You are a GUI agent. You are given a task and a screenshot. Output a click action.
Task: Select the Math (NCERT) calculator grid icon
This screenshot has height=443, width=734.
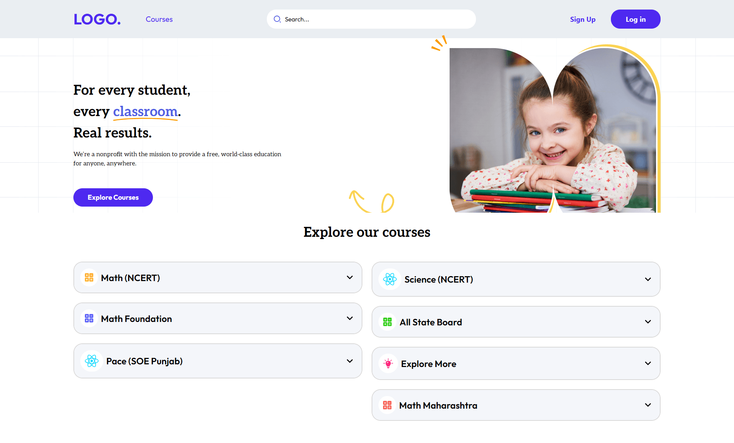click(x=89, y=278)
